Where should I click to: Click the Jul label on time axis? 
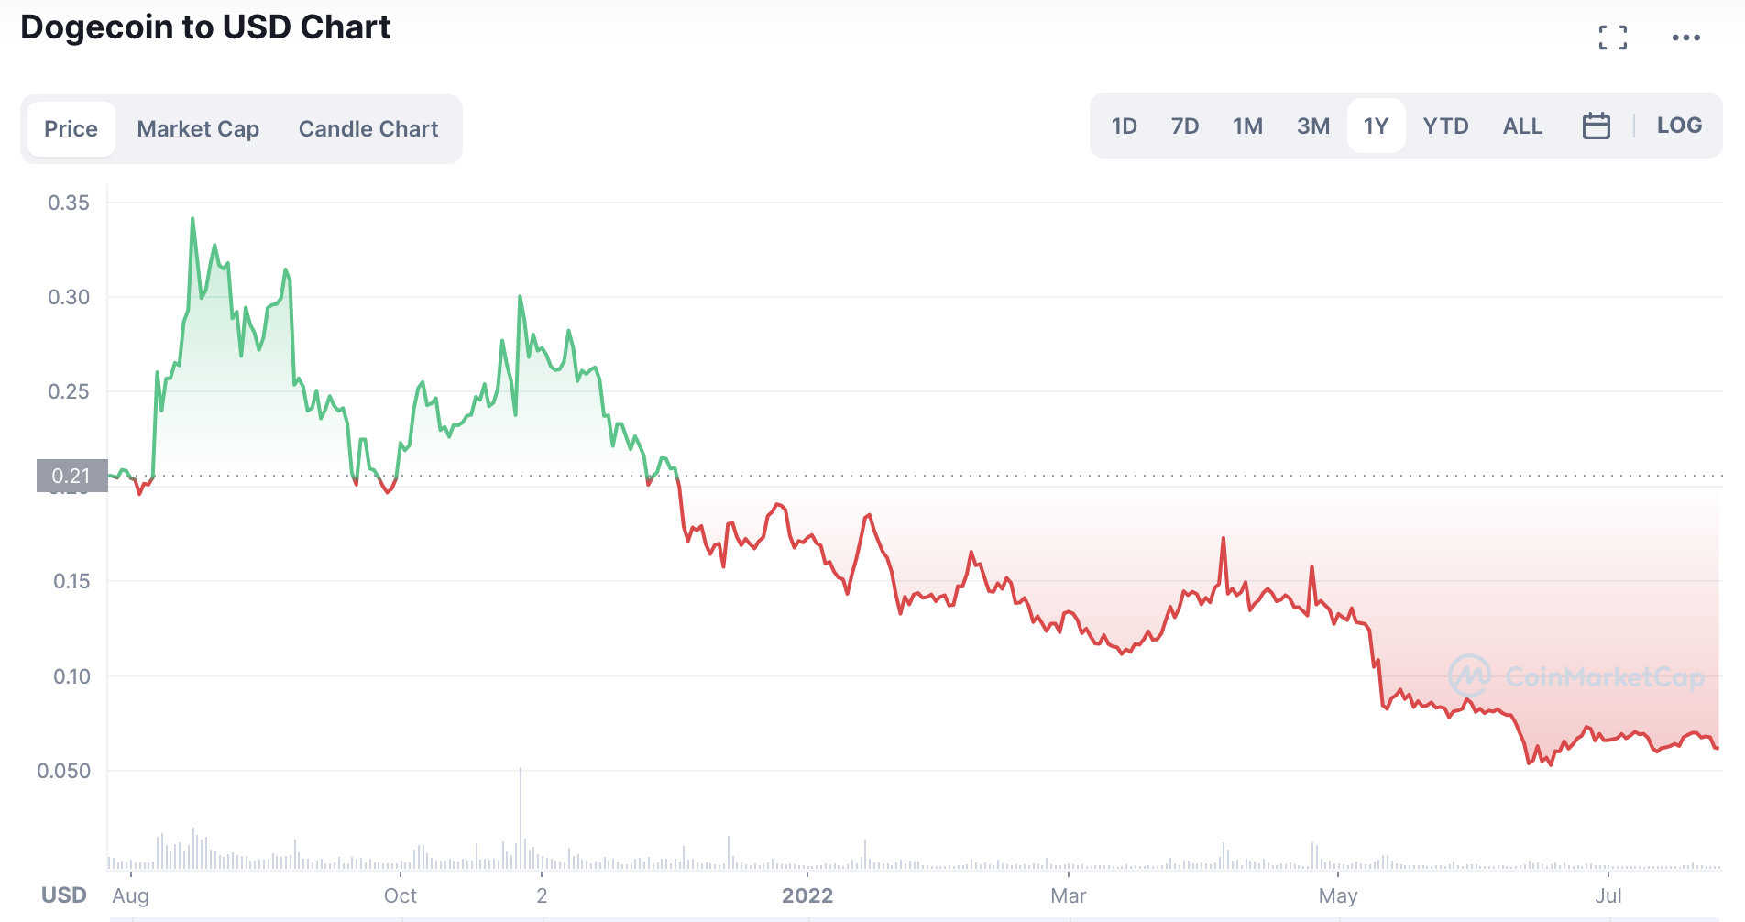click(1608, 895)
